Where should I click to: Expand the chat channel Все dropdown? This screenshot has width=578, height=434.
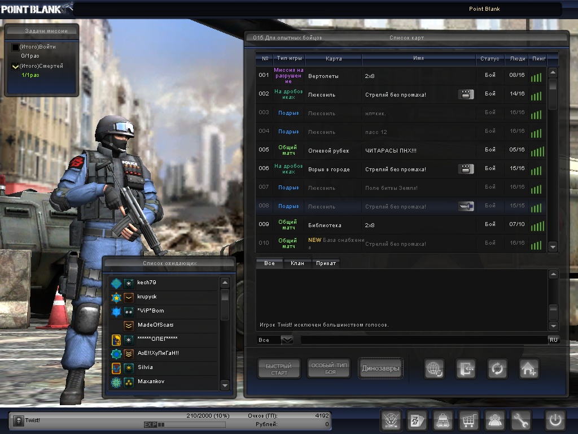click(287, 340)
